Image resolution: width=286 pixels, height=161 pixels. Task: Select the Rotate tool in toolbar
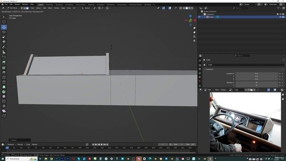4,32
